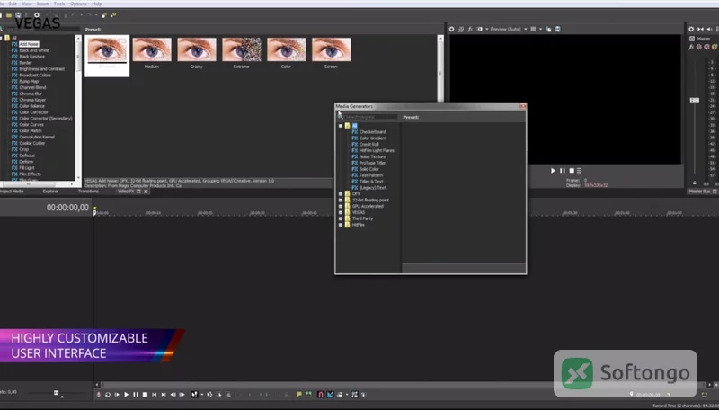The height and width of the screenshot is (410, 719).
Task: Open the Insert menu
Action: pos(42,4)
